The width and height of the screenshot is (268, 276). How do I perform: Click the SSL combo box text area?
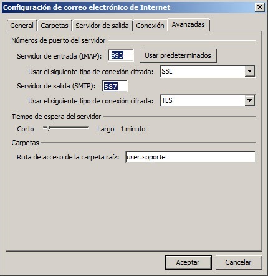[203, 71]
